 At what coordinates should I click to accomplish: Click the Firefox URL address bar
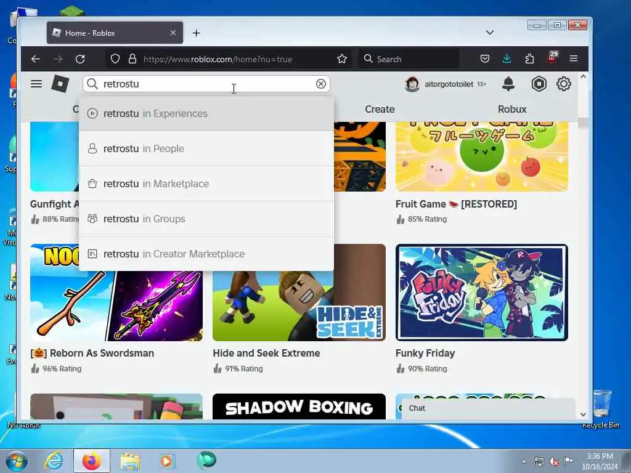[229, 59]
